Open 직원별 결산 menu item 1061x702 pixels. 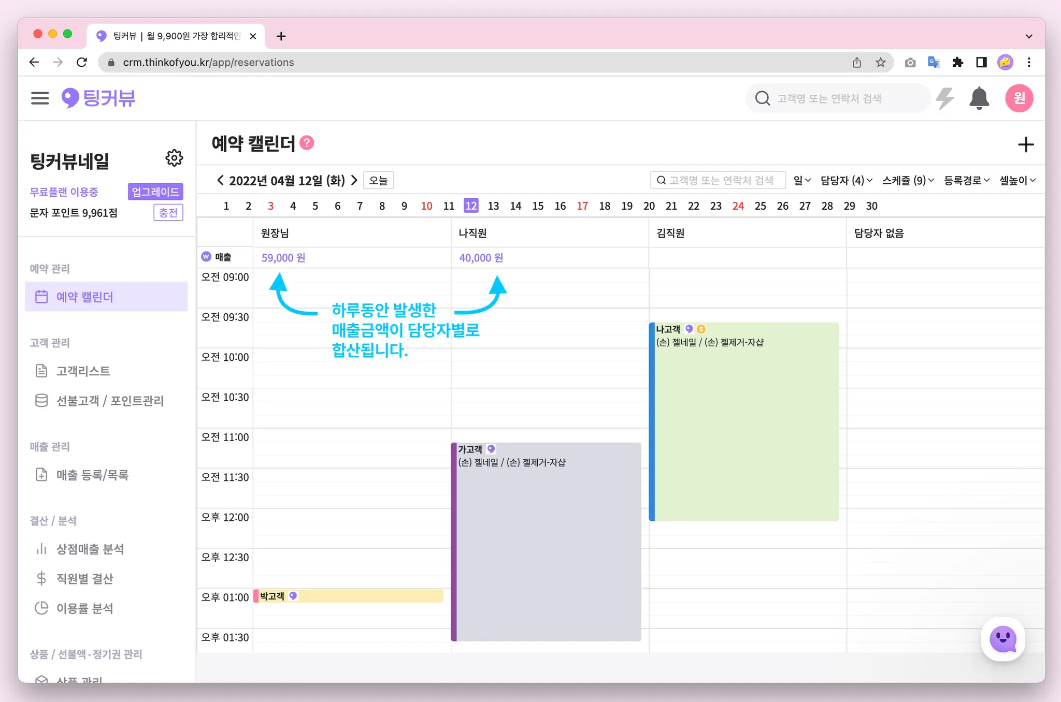tap(84, 578)
